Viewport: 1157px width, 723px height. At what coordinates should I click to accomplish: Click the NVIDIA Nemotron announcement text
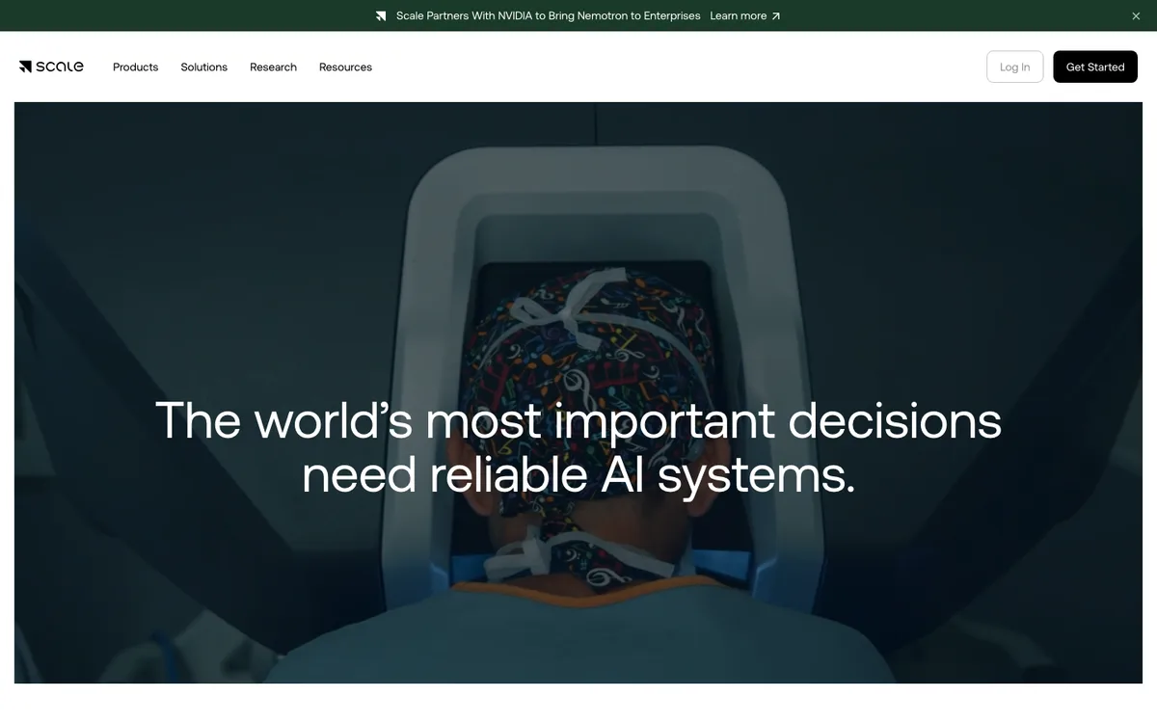pos(548,16)
